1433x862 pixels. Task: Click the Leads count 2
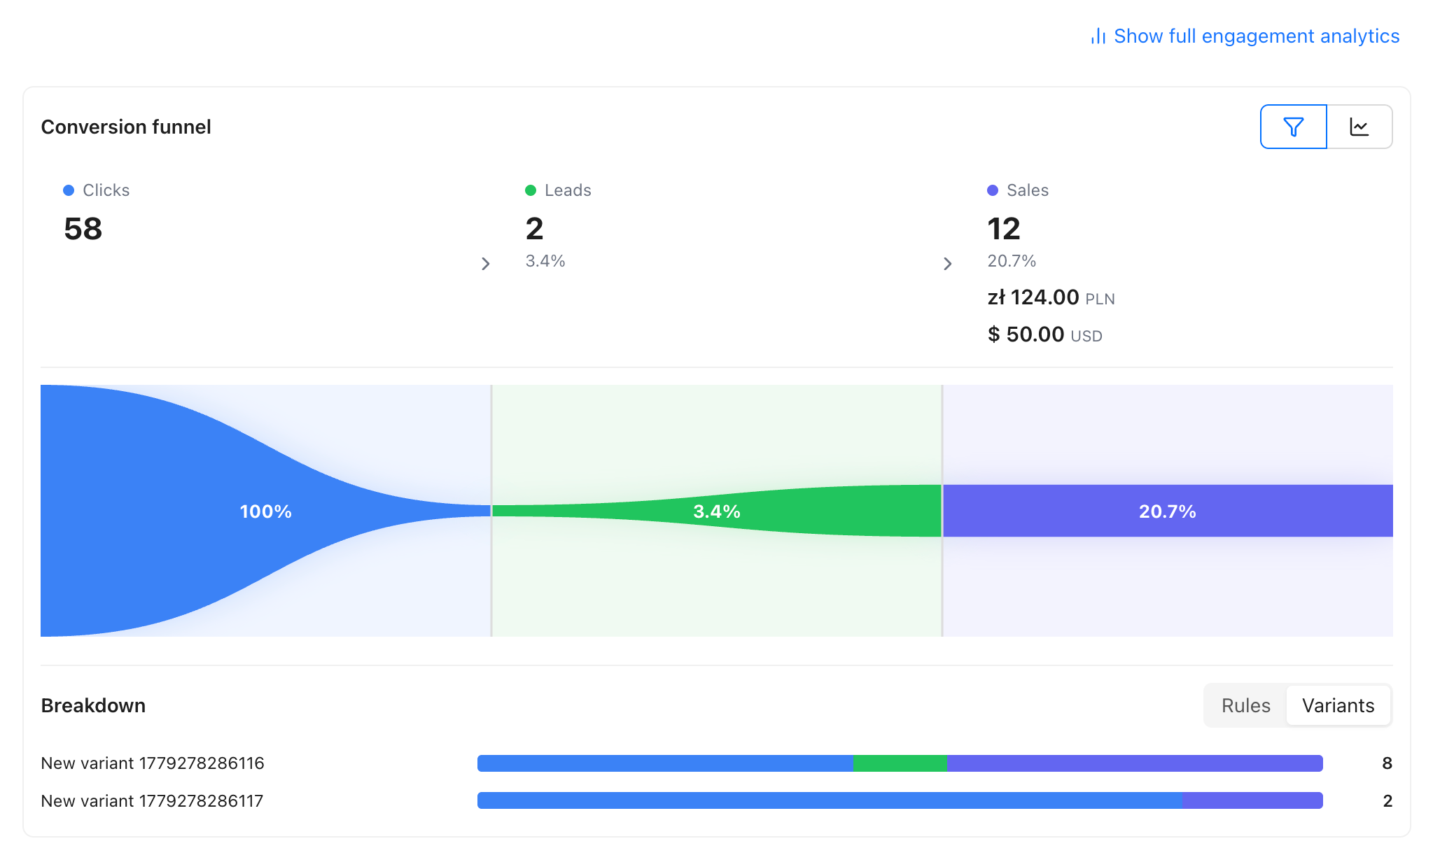tap(534, 229)
